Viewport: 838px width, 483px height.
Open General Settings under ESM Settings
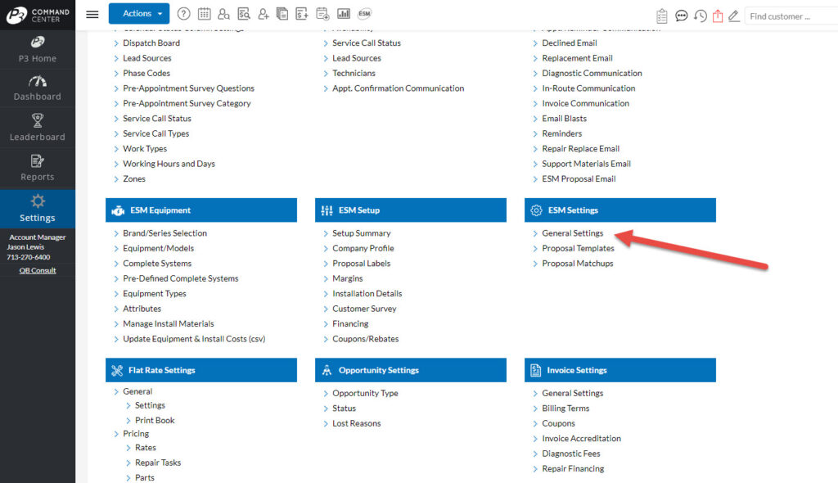(572, 233)
